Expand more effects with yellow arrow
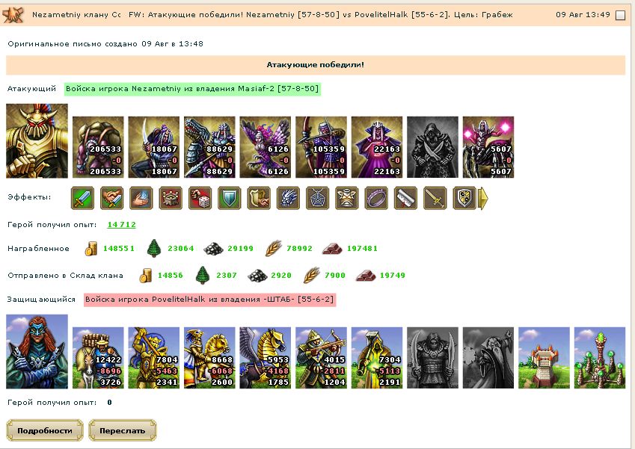Image resolution: width=635 pixels, height=449 pixels. pos(483,198)
